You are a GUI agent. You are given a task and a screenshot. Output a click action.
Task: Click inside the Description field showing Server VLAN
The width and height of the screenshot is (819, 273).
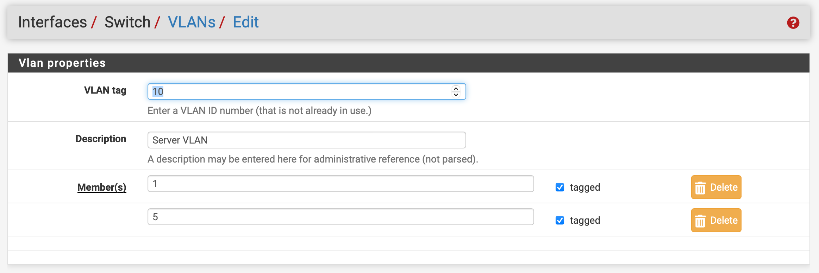306,140
